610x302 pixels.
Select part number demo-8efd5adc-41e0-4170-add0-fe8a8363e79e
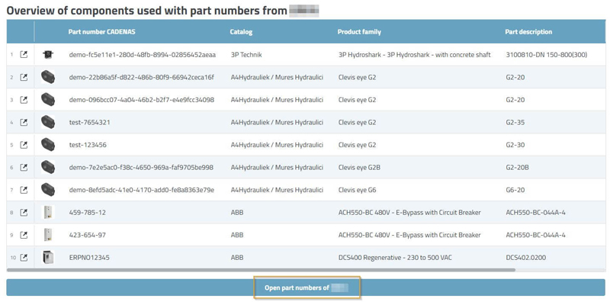point(142,190)
